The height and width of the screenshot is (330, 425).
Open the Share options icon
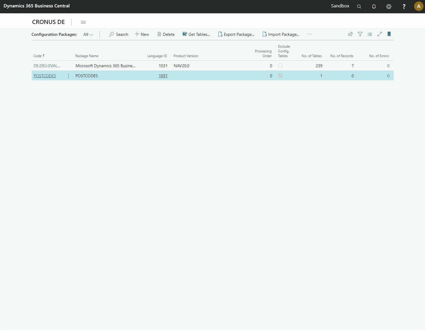(350, 34)
